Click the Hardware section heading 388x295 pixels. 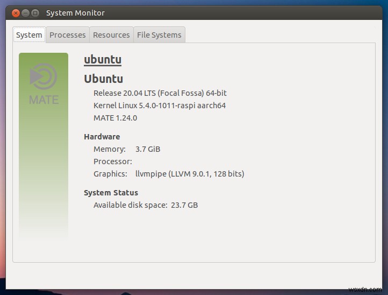[x=102, y=137]
